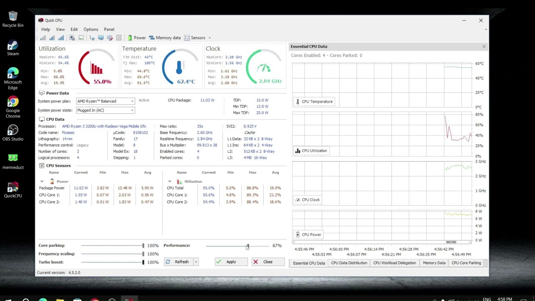Open the QuickCPU desktop icon
535x301 pixels.
click(x=13, y=190)
